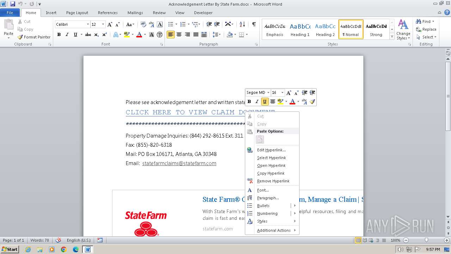The width and height of the screenshot is (451, 254).
Task: Toggle Italic on the mini toolbar
Action: [x=257, y=102]
